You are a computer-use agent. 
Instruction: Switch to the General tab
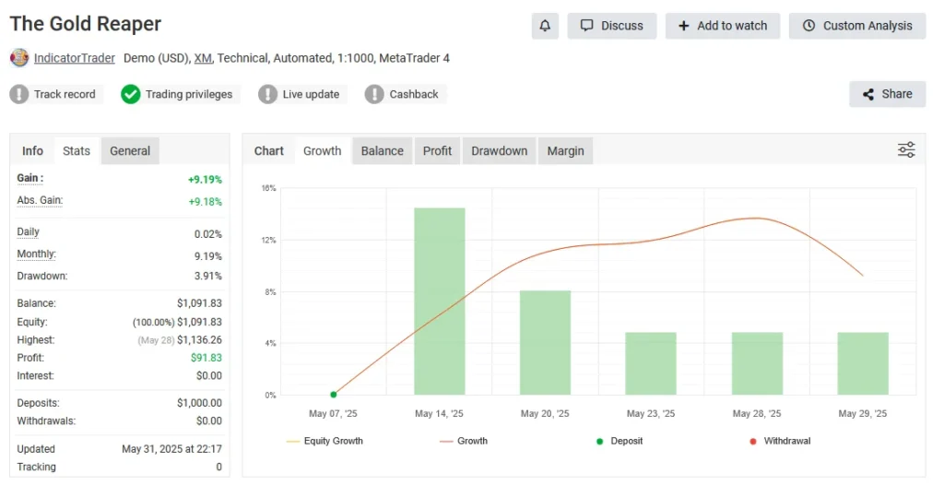[x=130, y=150]
